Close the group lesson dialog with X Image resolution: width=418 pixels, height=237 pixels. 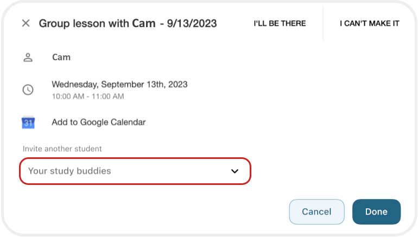[x=26, y=23]
